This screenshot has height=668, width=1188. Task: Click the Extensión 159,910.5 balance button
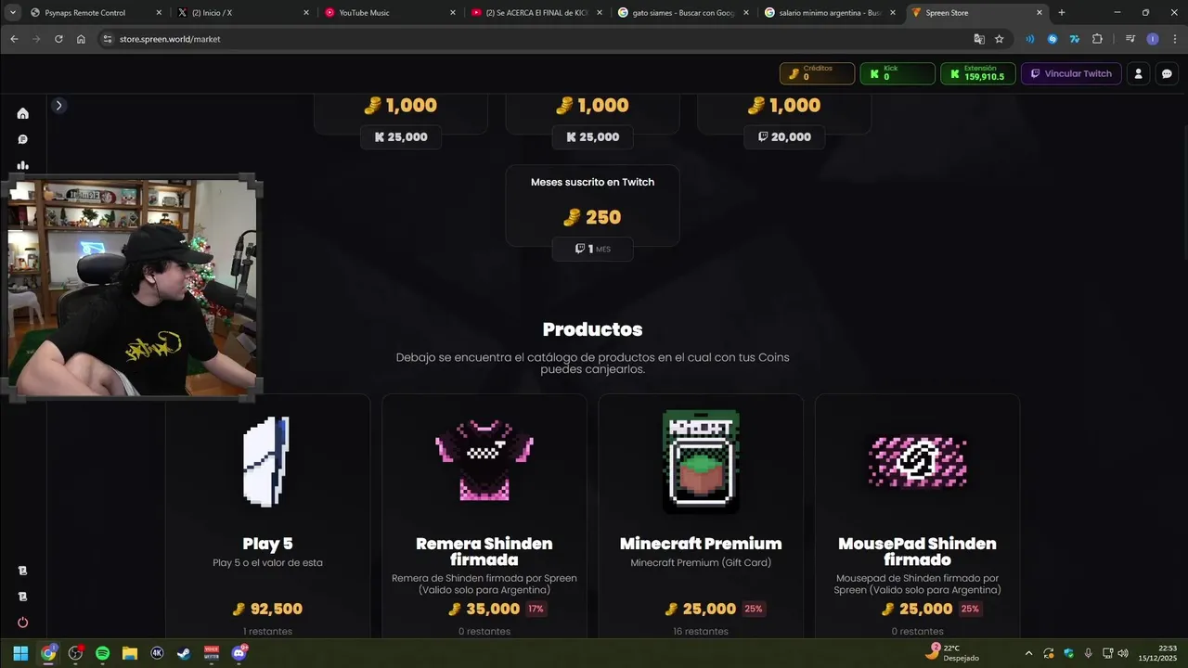[x=977, y=73]
